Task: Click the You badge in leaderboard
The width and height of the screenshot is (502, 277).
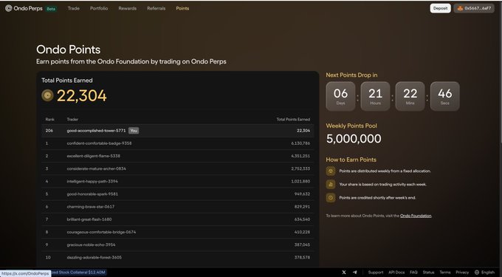Action: pyautogui.click(x=134, y=131)
